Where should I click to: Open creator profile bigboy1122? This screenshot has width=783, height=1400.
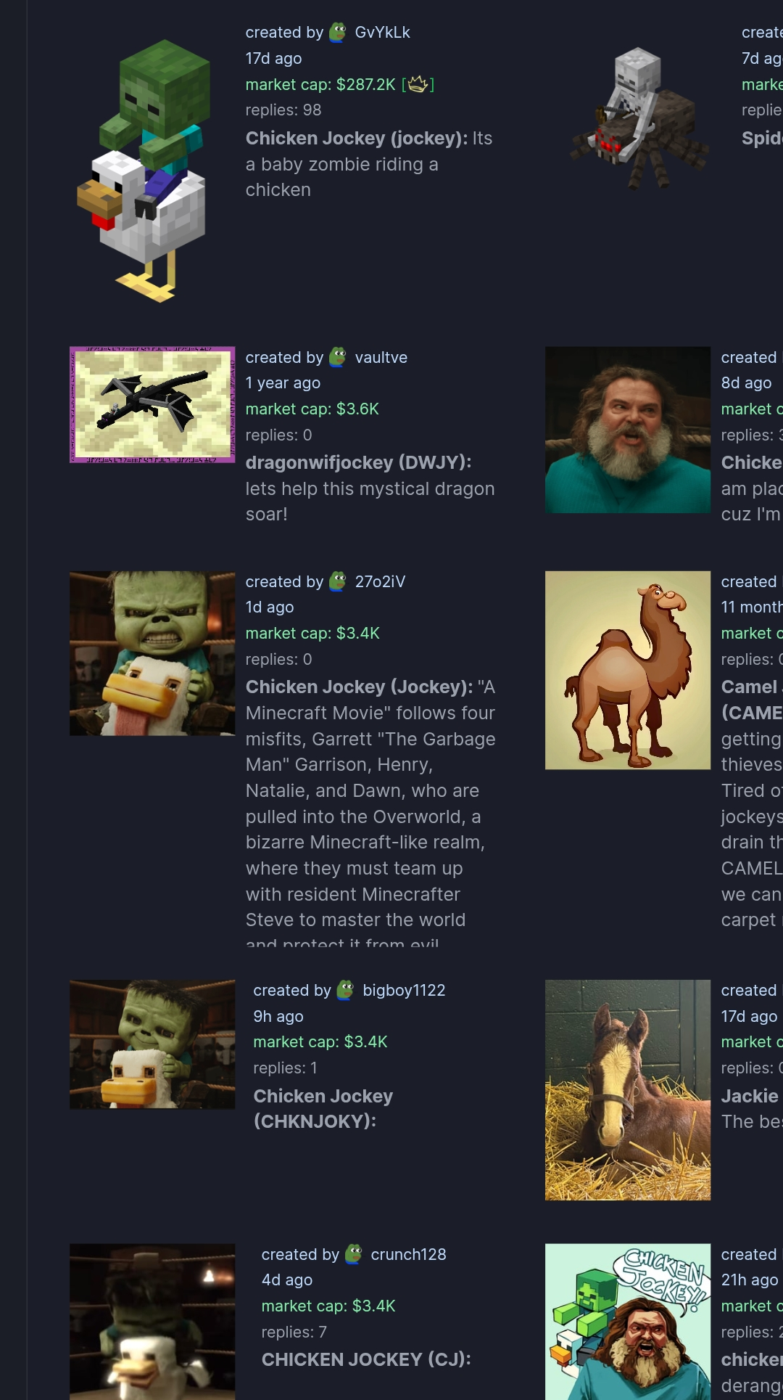(x=404, y=990)
